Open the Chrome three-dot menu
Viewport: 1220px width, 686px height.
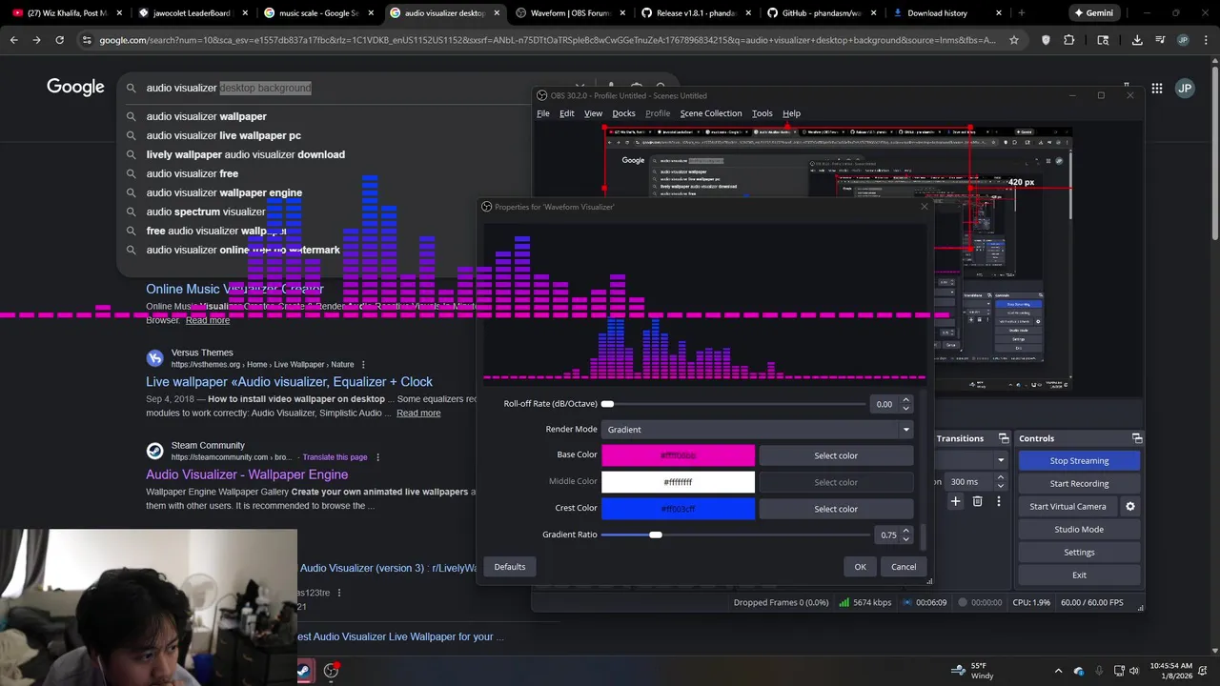1206,40
